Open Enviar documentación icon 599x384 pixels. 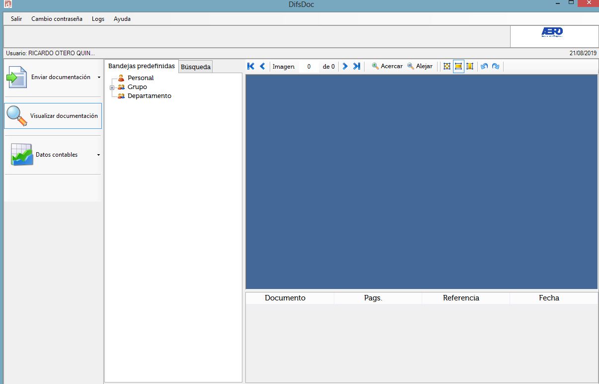point(16,78)
